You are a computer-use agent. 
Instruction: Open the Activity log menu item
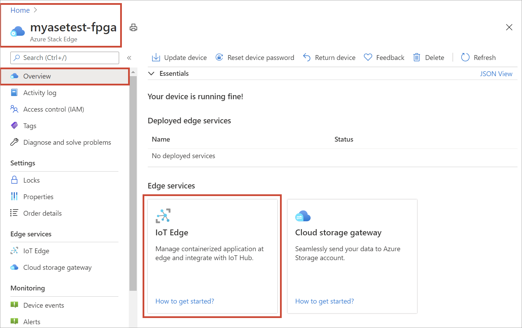coord(40,92)
